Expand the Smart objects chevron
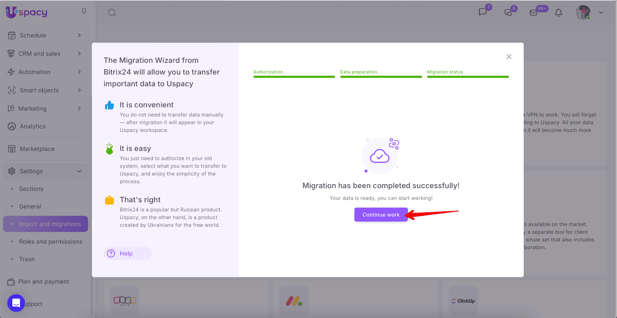Image resolution: width=617 pixels, height=318 pixels. [x=79, y=90]
